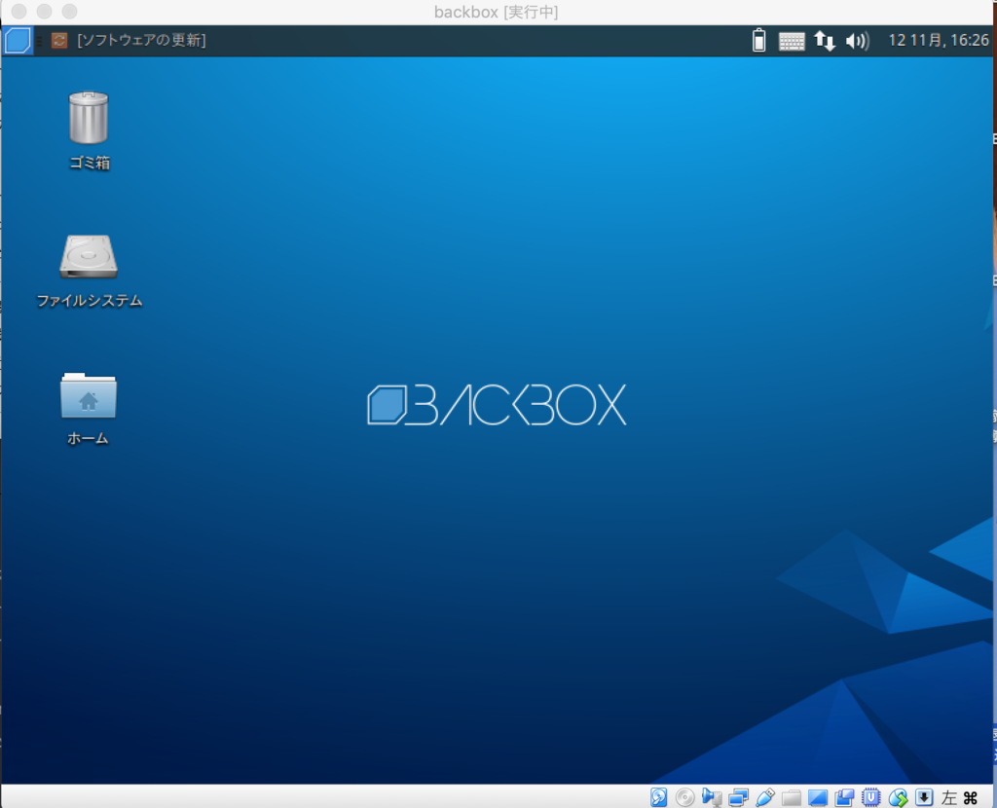
Task: Click VirtualBox shared folders status icon
Action: click(x=791, y=797)
